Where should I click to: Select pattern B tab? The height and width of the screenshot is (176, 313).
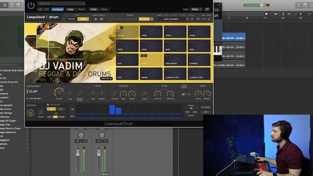[61, 109]
